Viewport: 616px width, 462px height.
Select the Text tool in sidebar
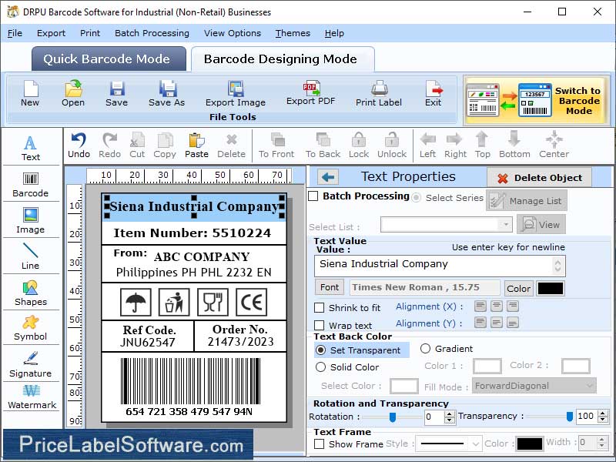pyautogui.click(x=31, y=148)
